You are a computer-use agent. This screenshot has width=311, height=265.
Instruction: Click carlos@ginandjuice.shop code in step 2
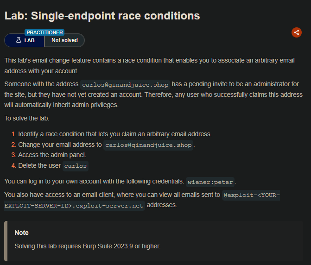(x=148, y=145)
